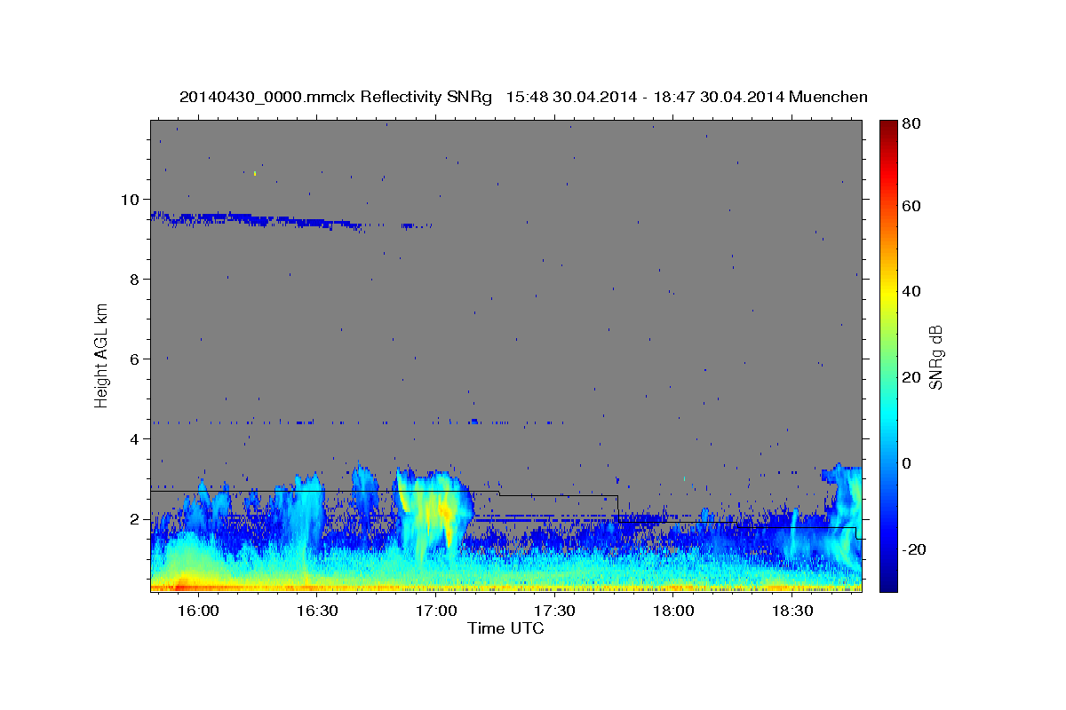
Task: Click the colorbar value 40
Action: tap(911, 291)
